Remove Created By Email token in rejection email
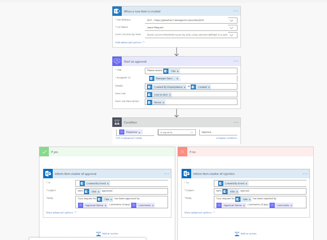This screenshot has height=240, width=327. [246, 184]
